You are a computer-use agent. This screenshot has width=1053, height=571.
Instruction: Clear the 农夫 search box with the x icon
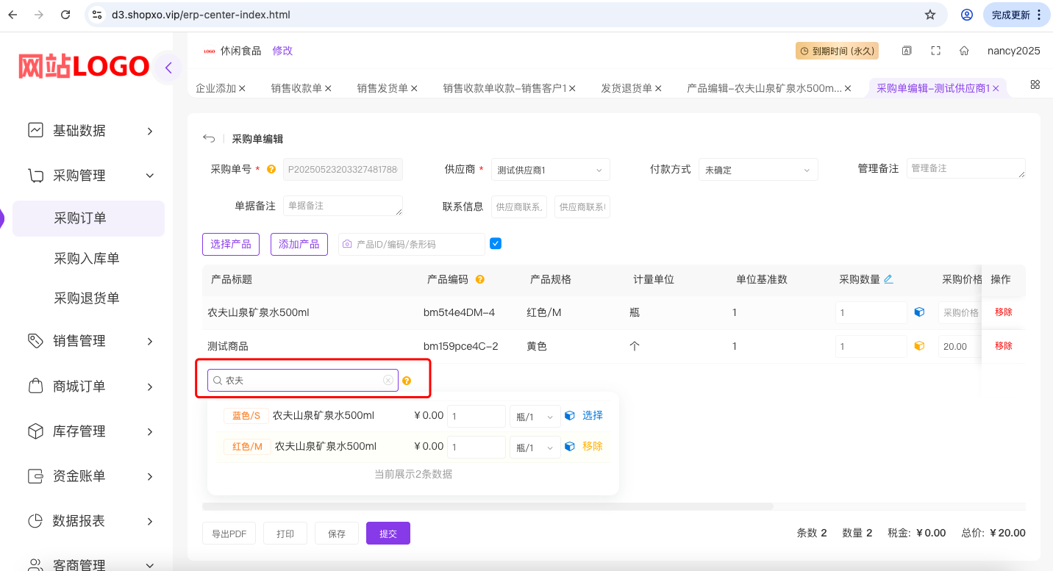pos(388,380)
